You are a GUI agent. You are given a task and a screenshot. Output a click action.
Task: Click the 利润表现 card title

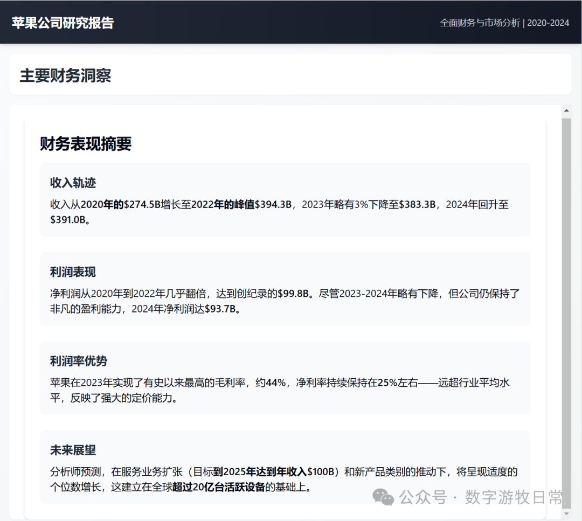[73, 272]
